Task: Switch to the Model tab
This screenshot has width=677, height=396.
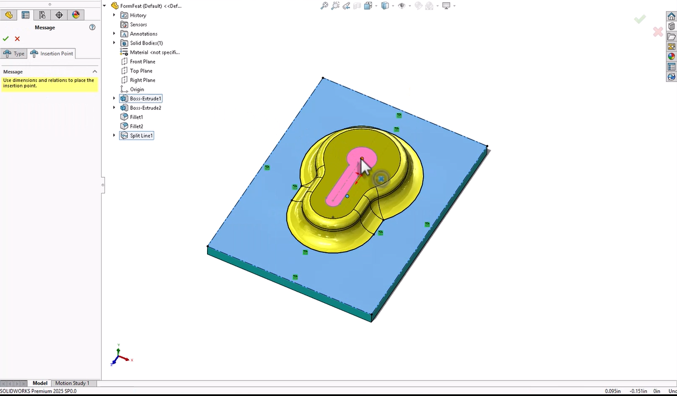Action: [40, 383]
